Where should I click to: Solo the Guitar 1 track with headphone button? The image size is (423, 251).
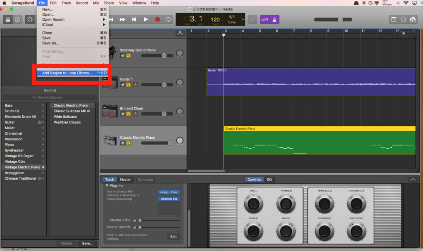coord(128,85)
